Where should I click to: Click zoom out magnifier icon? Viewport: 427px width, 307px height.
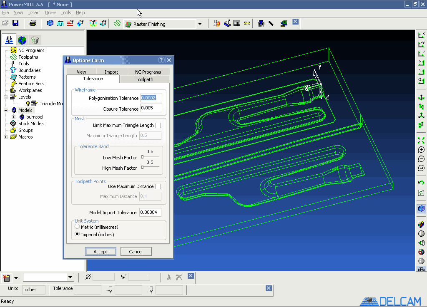coord(421,159)
